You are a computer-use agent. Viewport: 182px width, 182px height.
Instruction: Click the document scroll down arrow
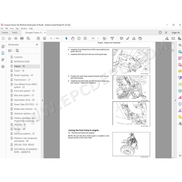click(x=173, y=158)
